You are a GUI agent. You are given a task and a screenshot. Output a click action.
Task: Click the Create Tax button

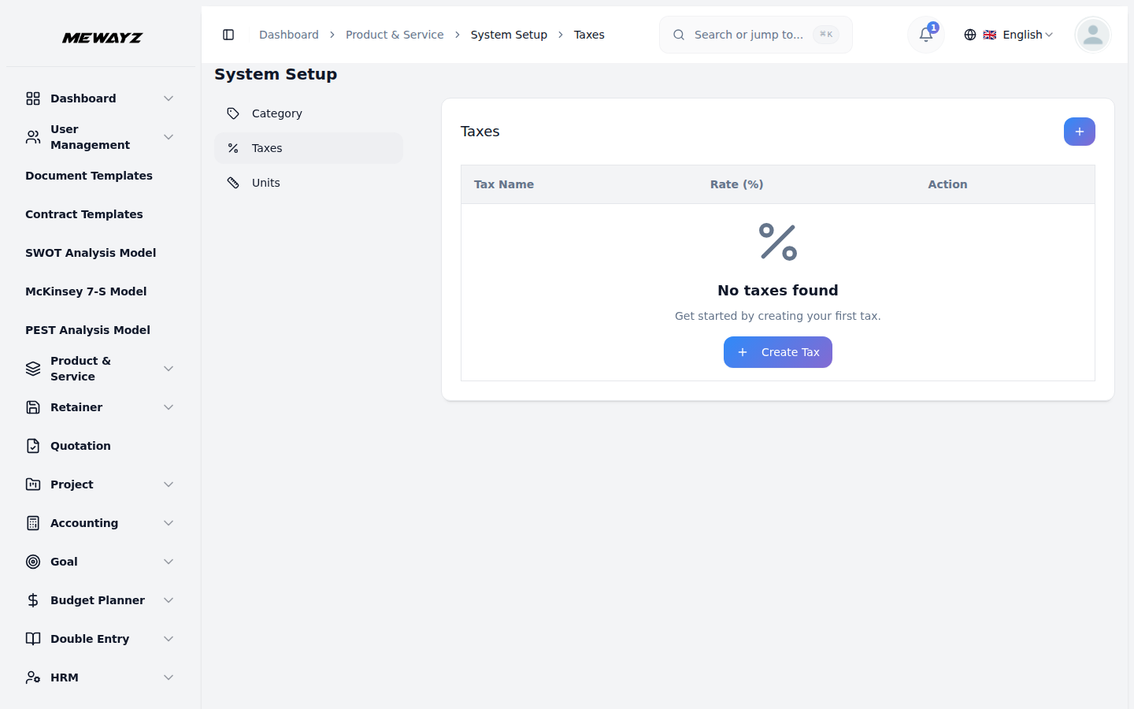[x=778, y=352]
